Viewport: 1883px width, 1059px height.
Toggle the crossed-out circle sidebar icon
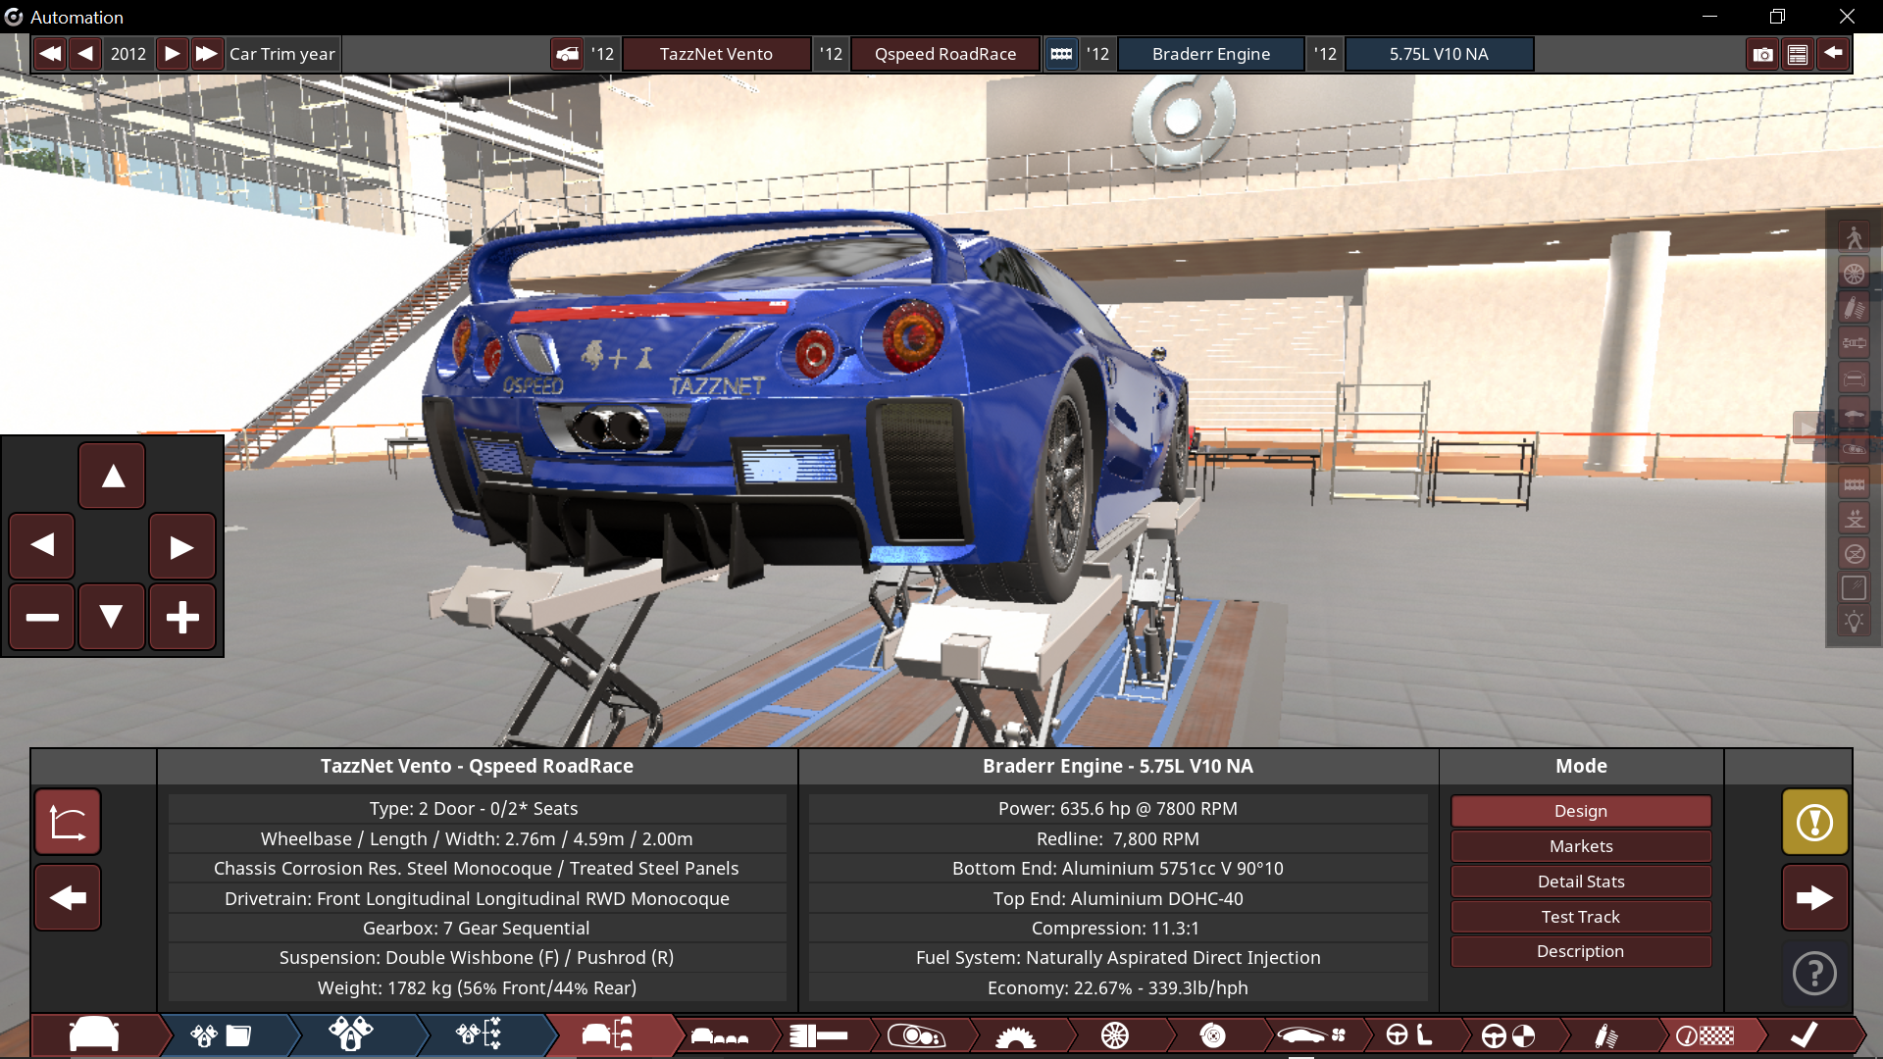pyautogui.click(x=1854, y=554)
